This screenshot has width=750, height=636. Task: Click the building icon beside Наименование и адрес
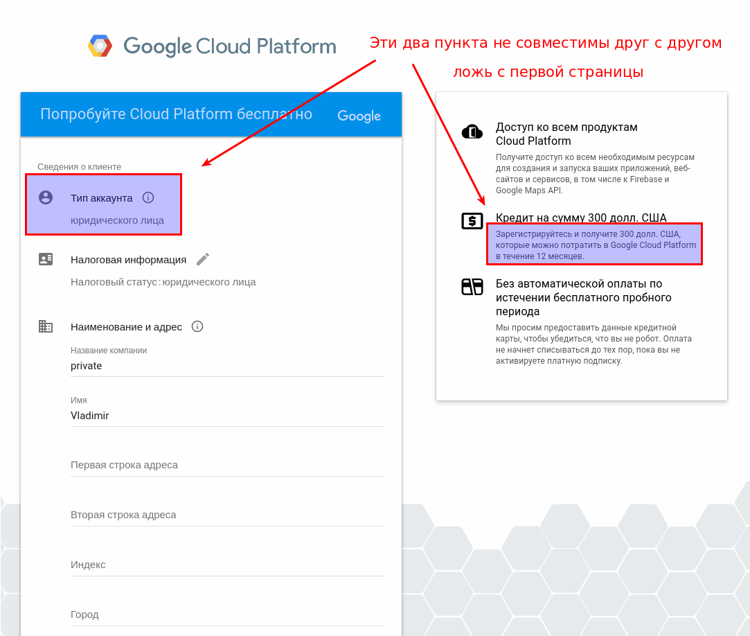[46, 326]
